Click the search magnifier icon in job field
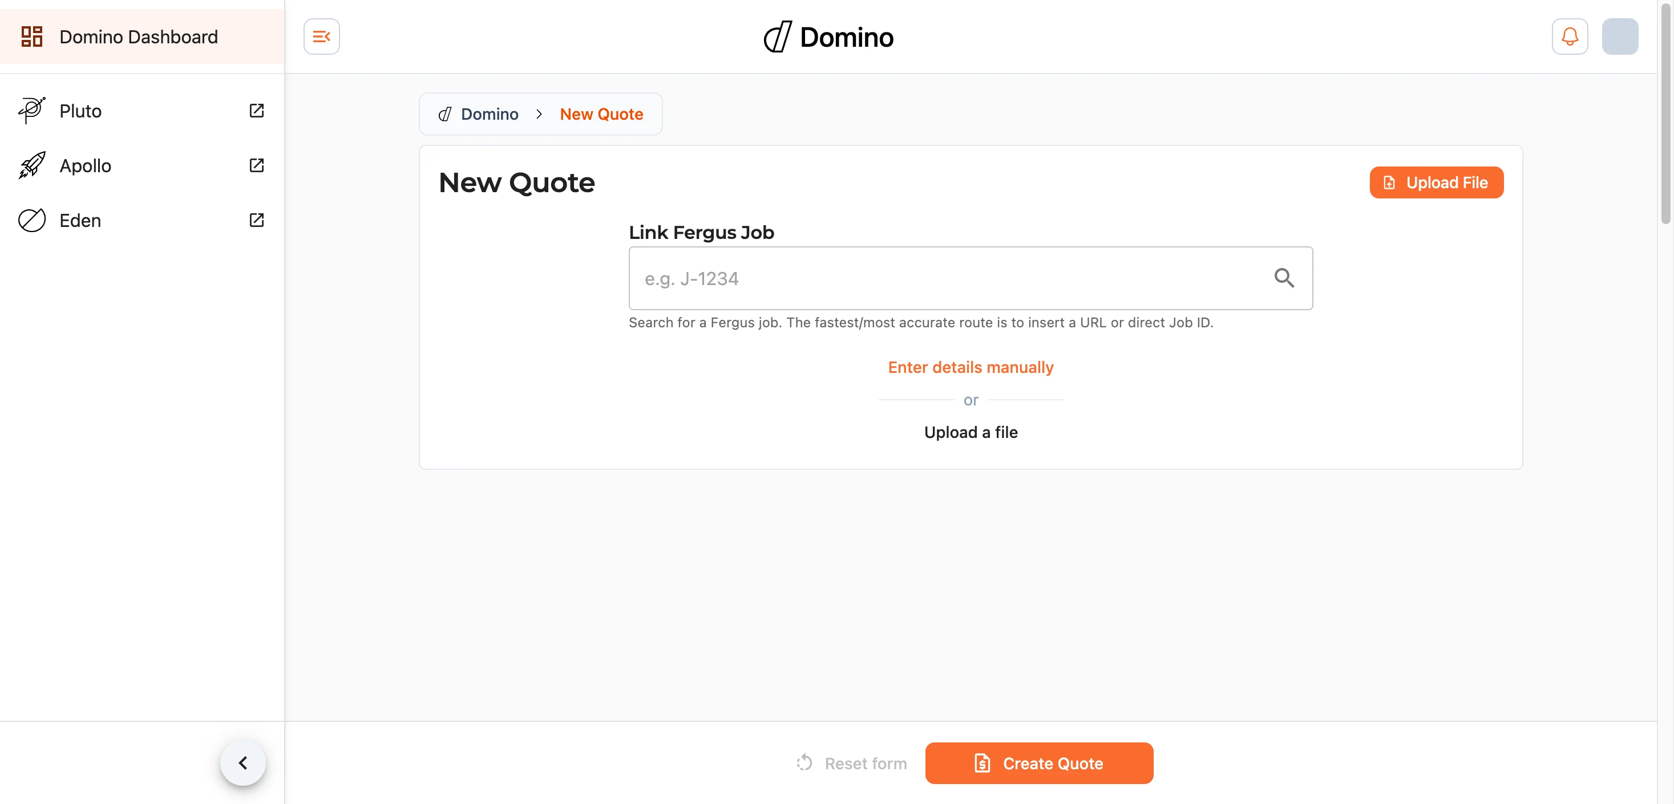Screen dimensions: 1674x804 pos(1283,278)
